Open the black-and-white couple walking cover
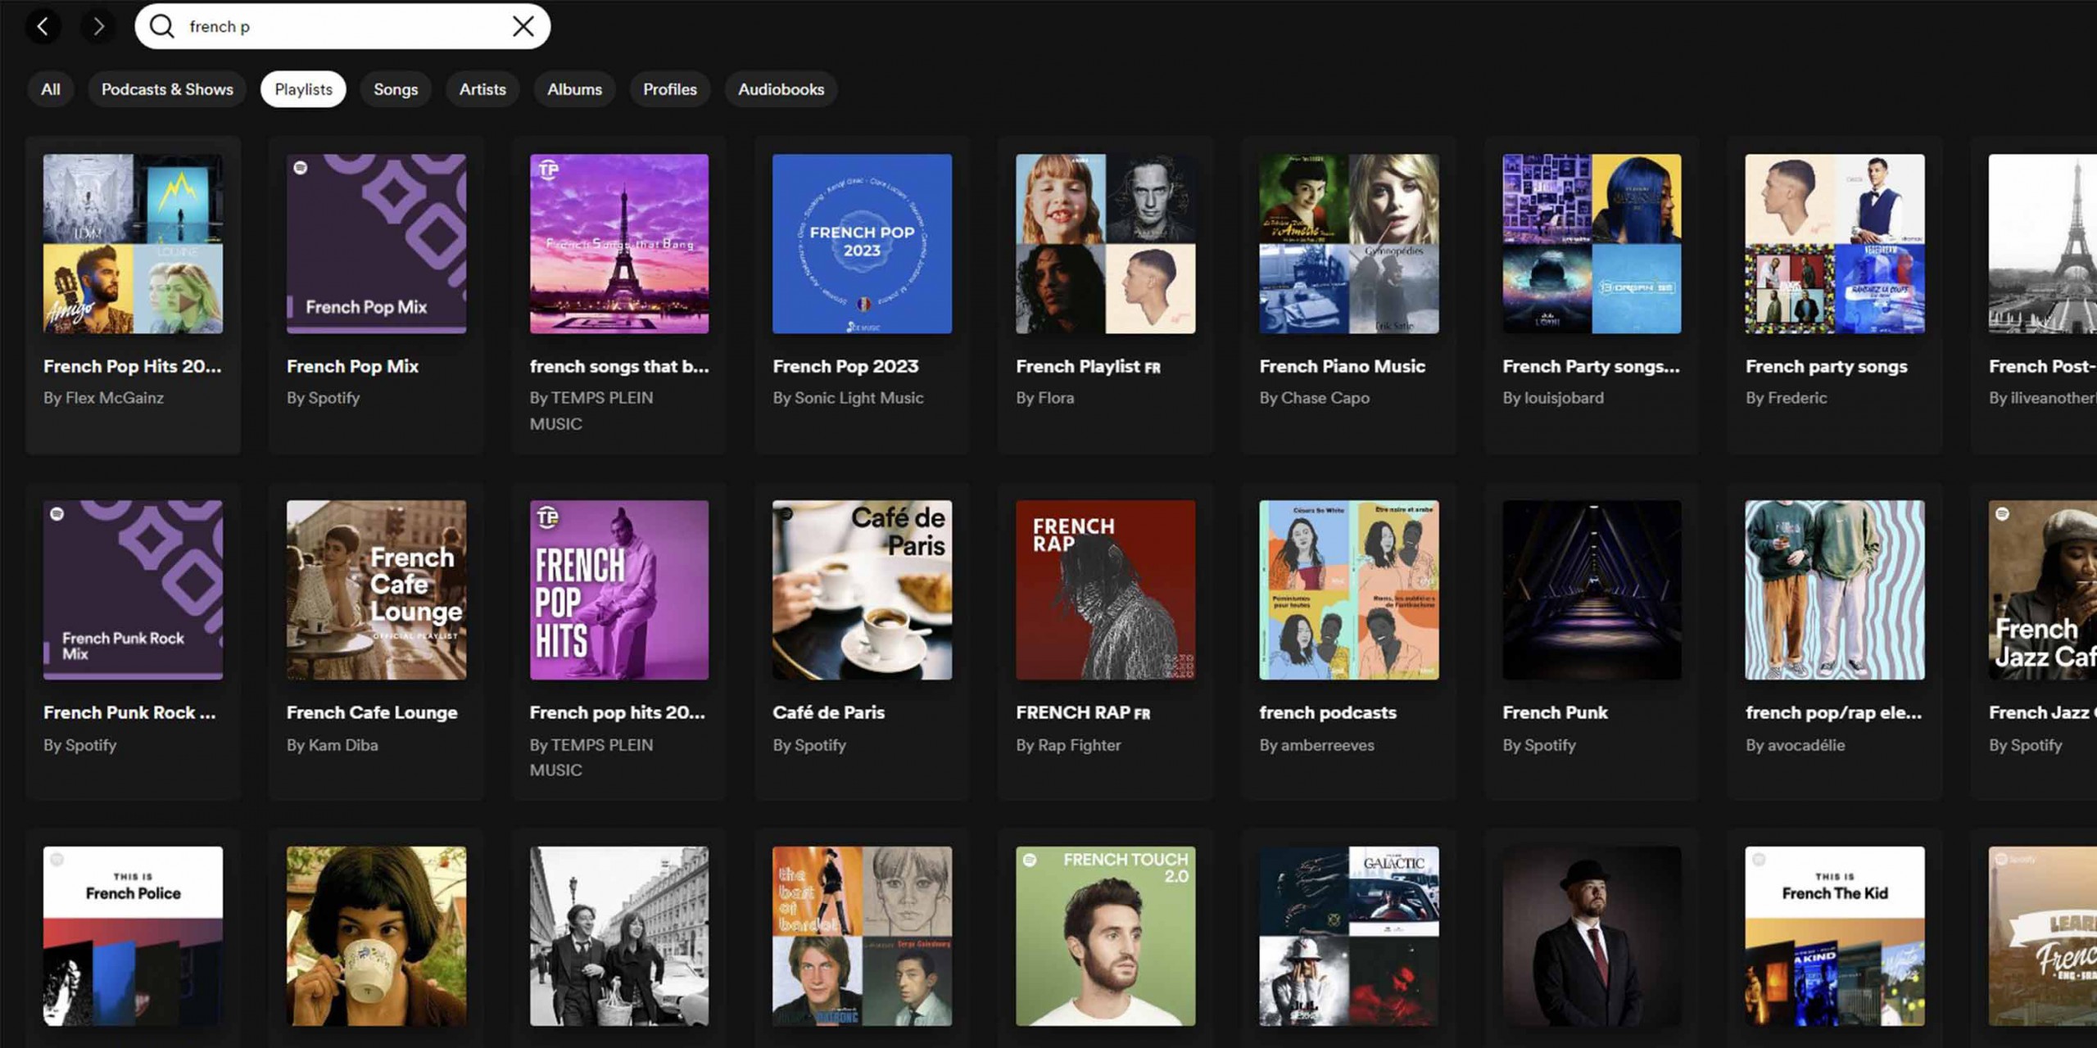The height and width of the screenshot is (1048, 2097). pyautogui.click(x=619, y=936)
